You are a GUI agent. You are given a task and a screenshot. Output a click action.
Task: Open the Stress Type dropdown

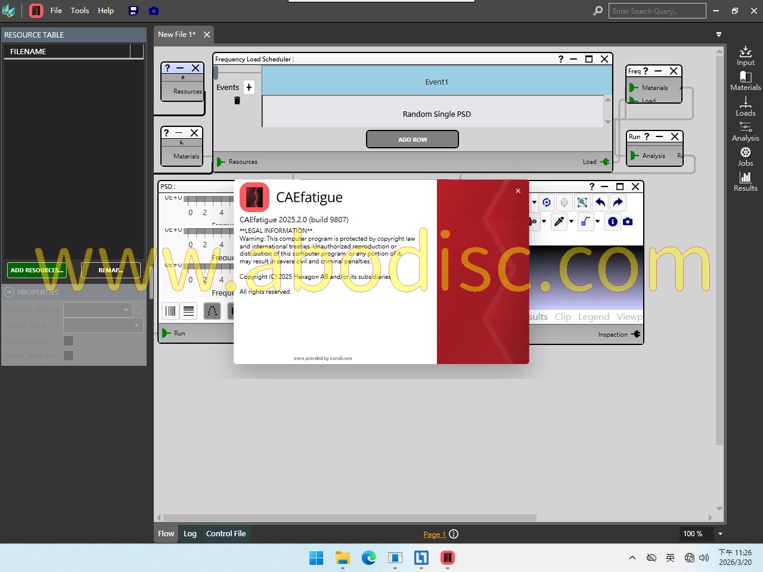(x=103, y=325)
